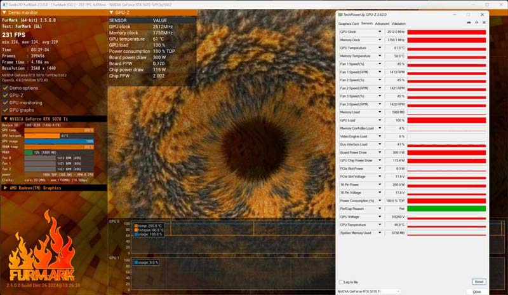Open the Memory Temperature sensor dropdown arrow
The image size is (508, 295).
click(x=380, y=56)
